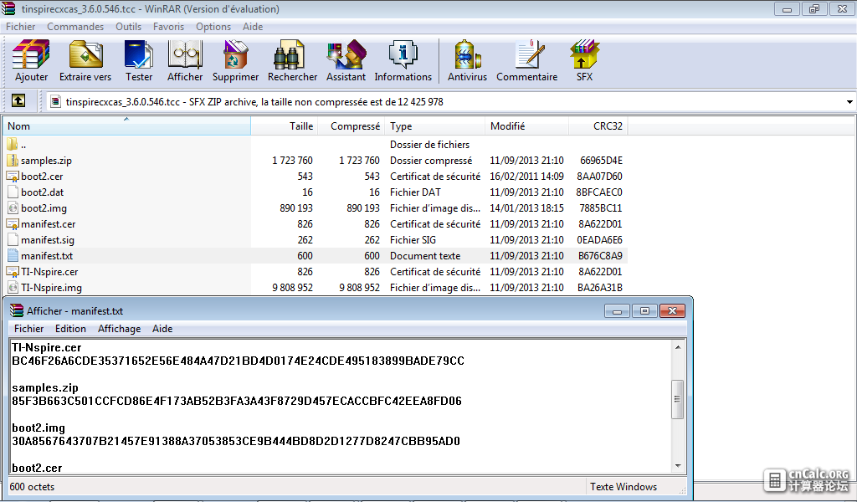Image resolution: width=857 pixels, height=502 pixels.
Task: Click the Commentaire toolbar icon
Action: click(x=528, y=54)
